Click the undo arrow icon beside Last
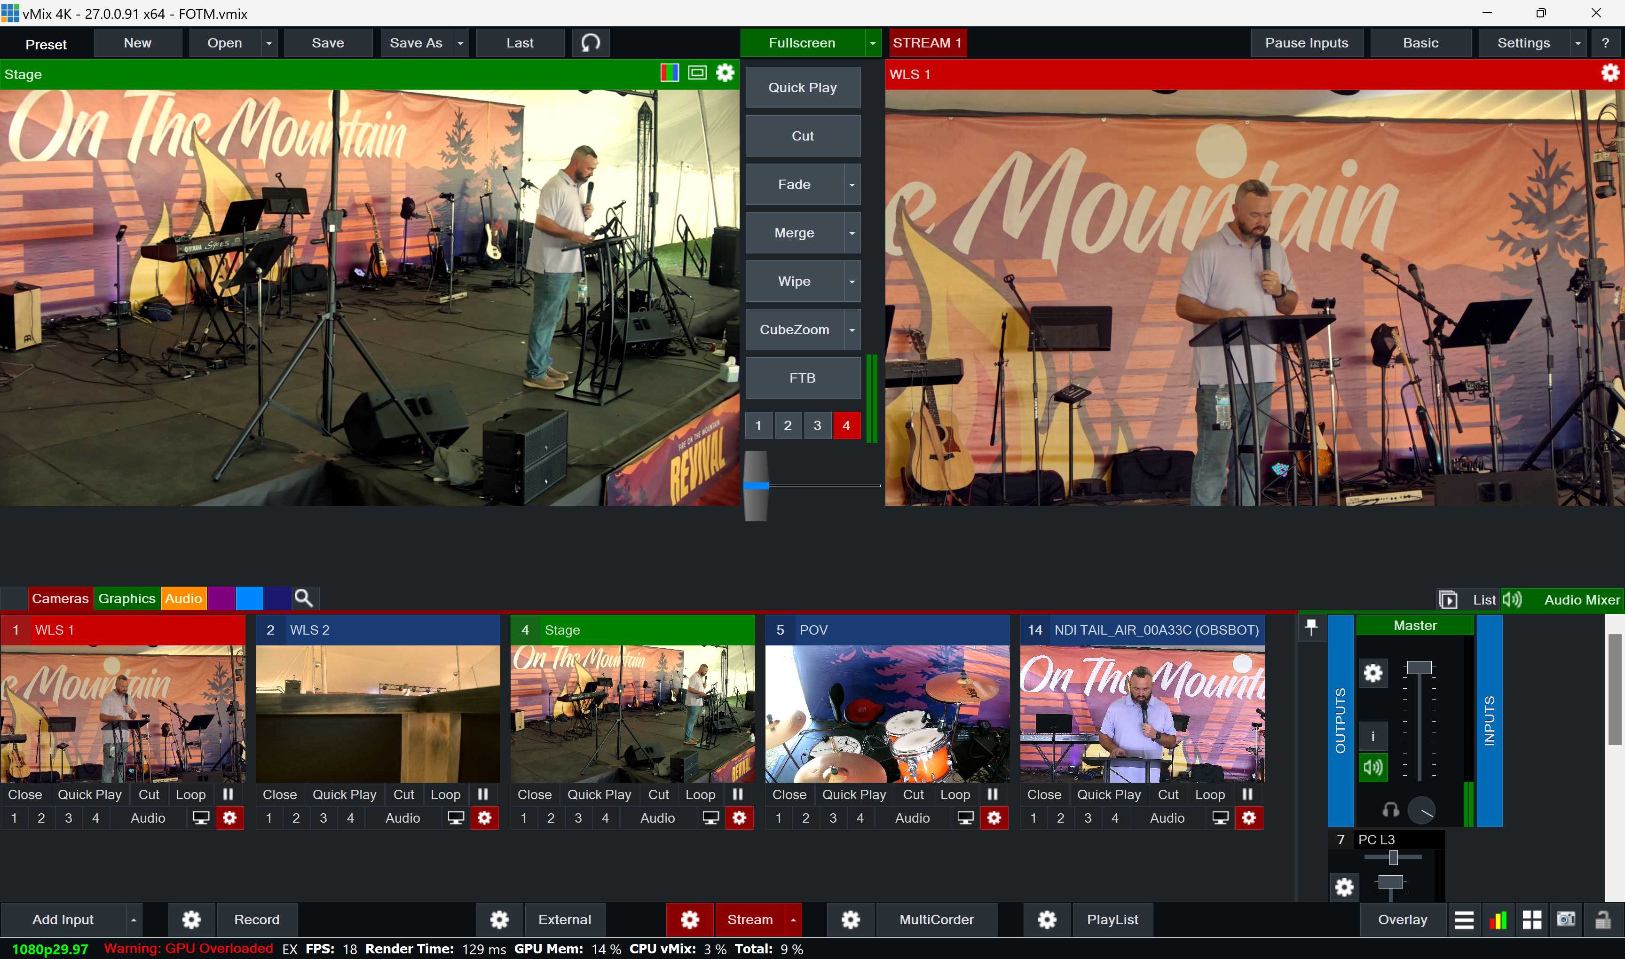The width and height of the screenshot is (1625, 959). [x=590, y=43]
